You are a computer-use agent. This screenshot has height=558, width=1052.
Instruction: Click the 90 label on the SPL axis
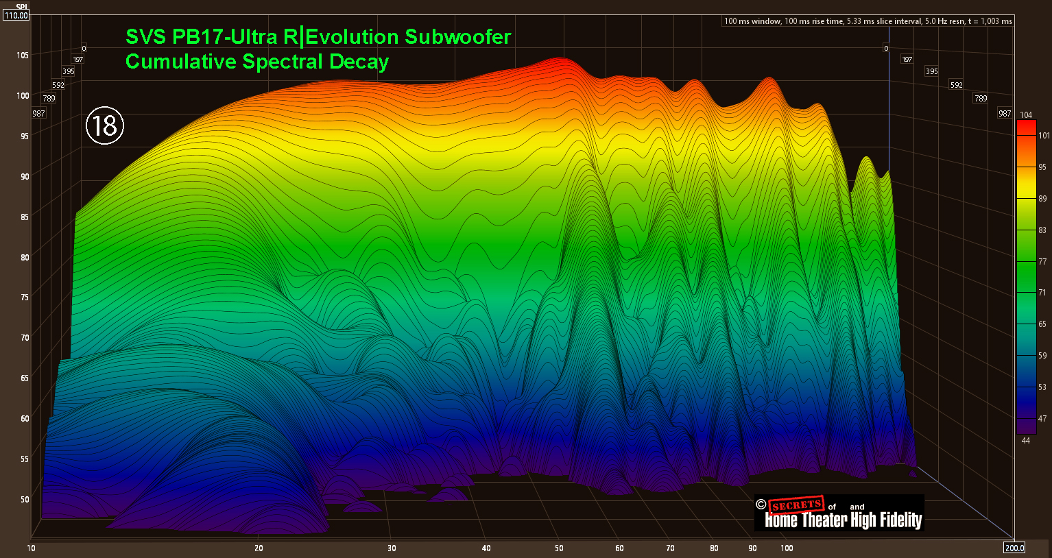[25, 176]
